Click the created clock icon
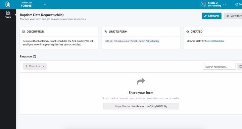This screenshot has width=242, height=129. tap(187, 32)
